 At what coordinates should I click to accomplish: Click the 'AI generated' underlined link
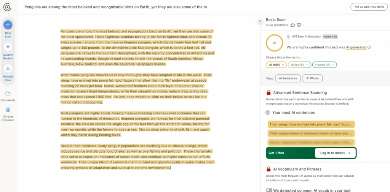[x=356, y=47]
